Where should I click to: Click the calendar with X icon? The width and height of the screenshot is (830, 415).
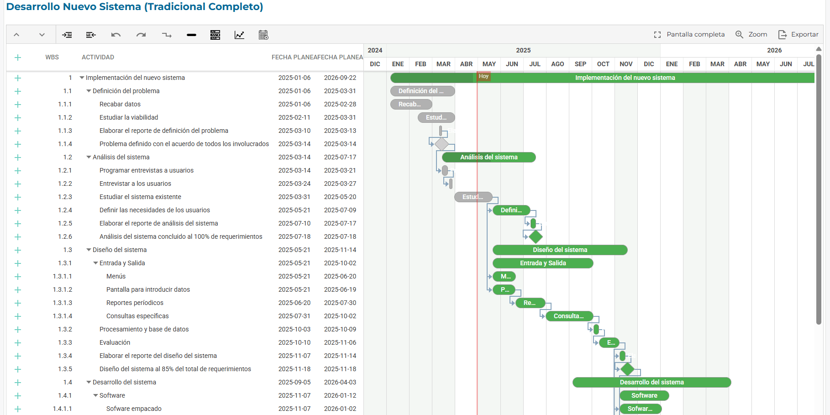click(263, 35)
